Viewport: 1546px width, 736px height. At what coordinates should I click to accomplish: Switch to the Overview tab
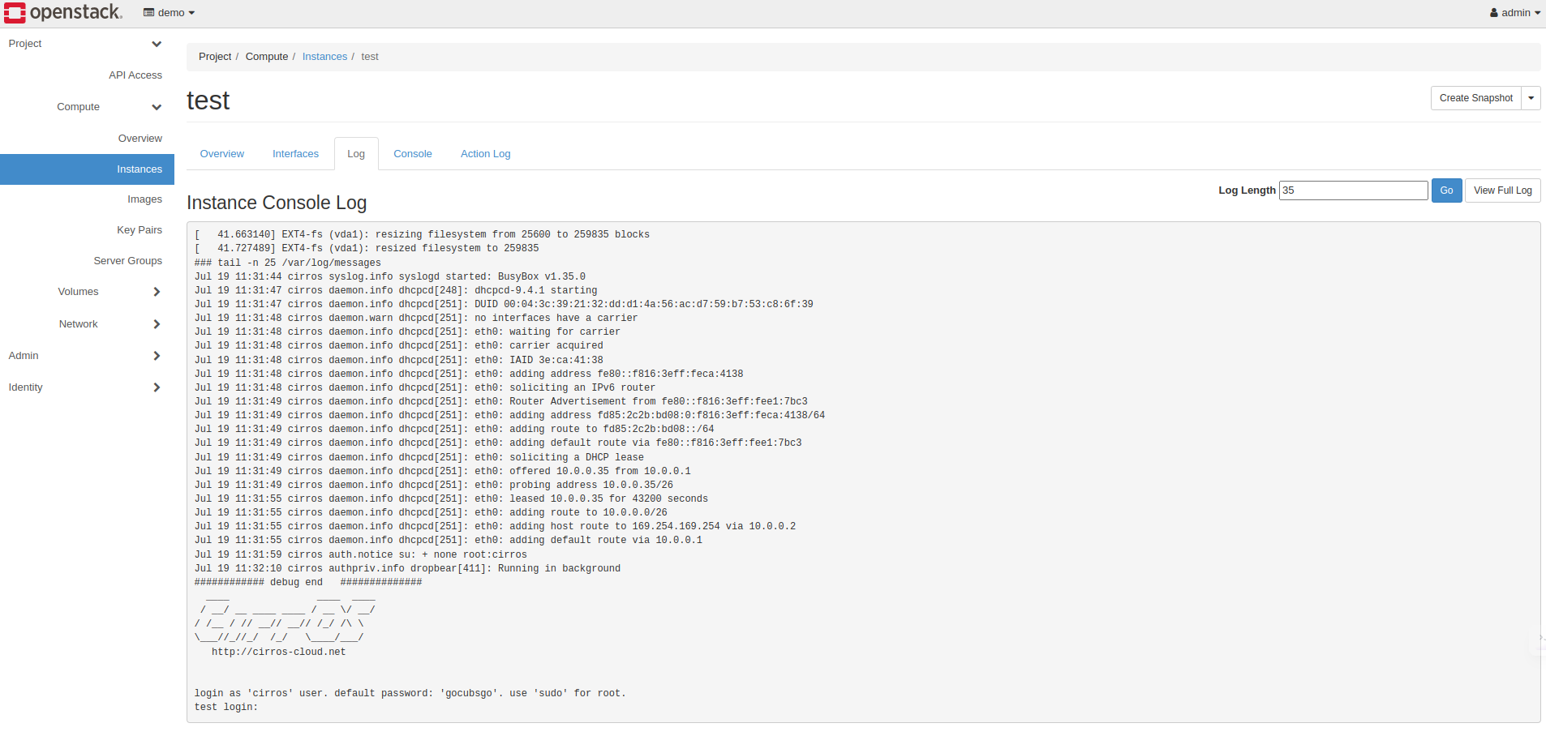point(222,154)
